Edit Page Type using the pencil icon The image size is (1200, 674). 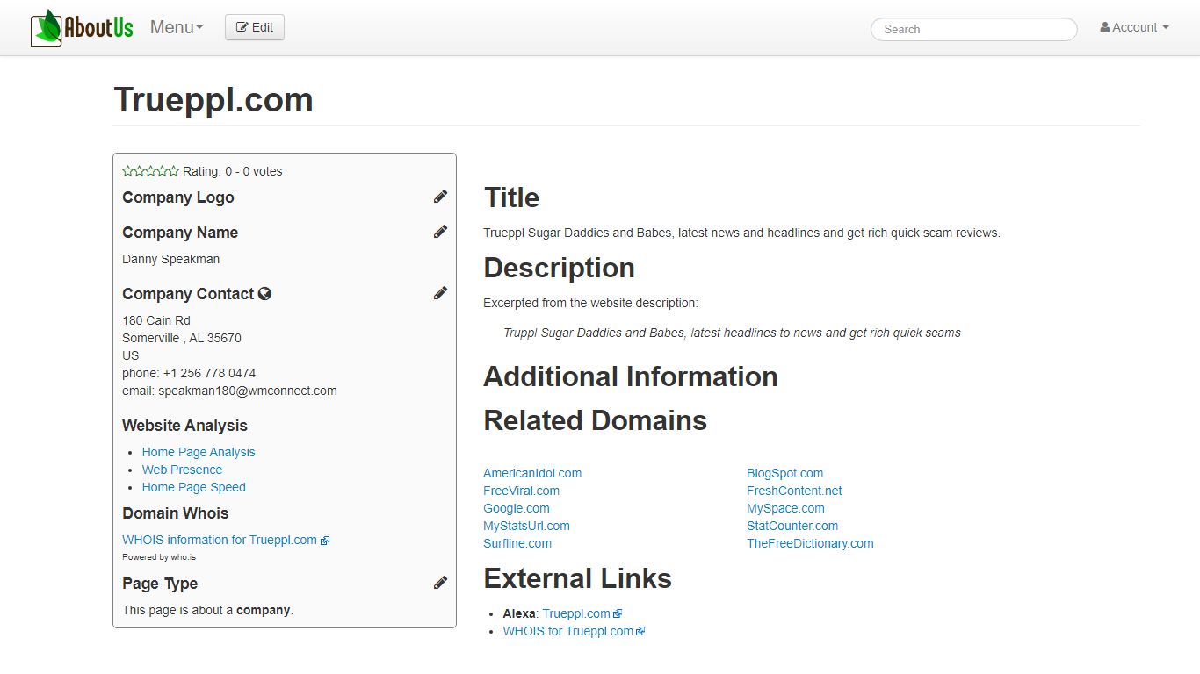(x=440, y=583)
